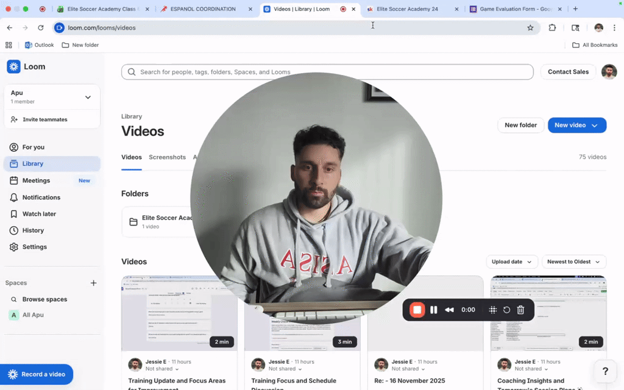Open Coaching Insights video thumbnail
This screenshot has height=390, width=624.
pos(548,313)
